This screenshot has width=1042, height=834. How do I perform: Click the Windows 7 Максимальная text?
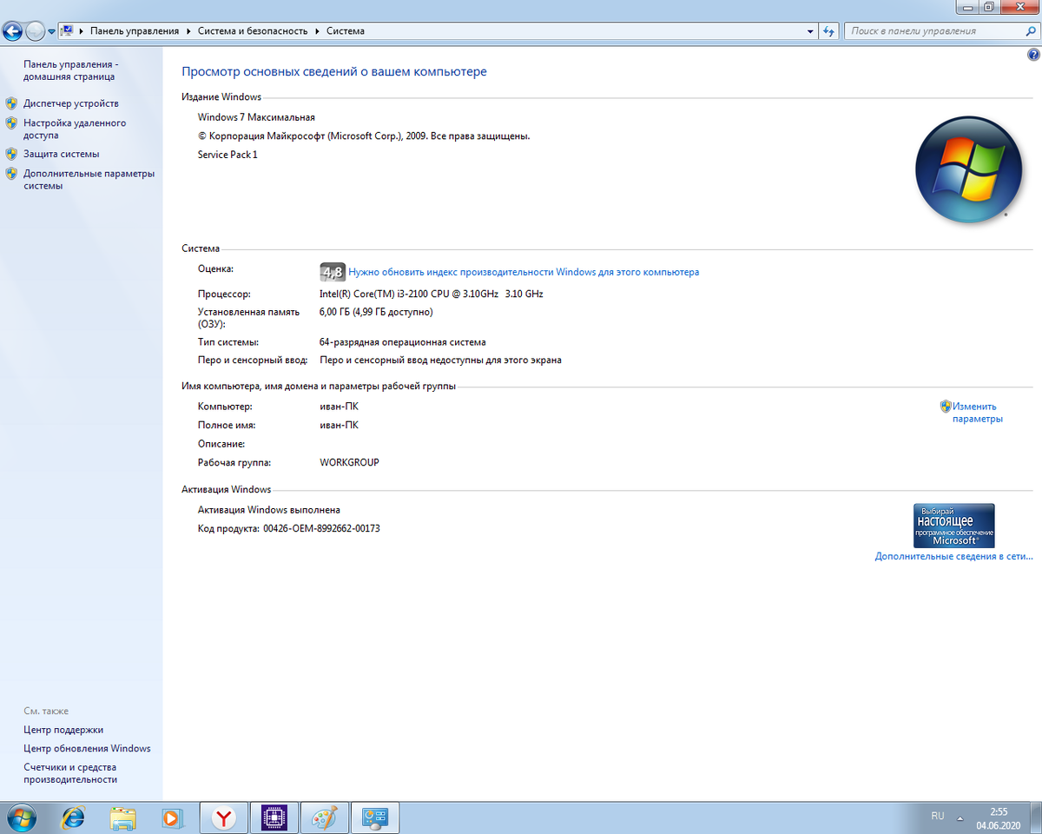[256, 117]
